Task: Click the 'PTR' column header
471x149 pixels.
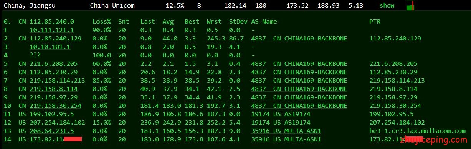Action: pyautogui.click(x=375, y=22)
